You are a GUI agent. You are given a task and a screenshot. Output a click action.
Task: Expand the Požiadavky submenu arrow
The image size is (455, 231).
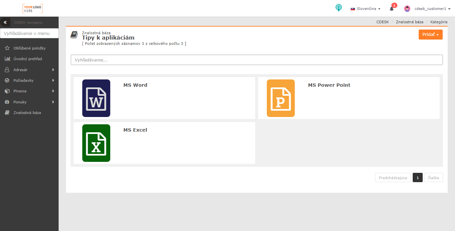click(x=53, y=80)
